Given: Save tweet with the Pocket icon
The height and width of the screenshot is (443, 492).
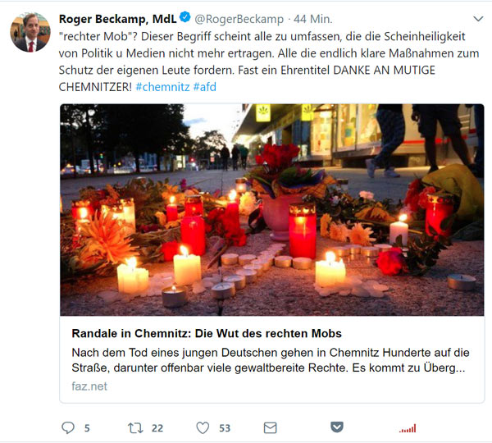Looking at the screenshot, I should click(x=337, y=427).
